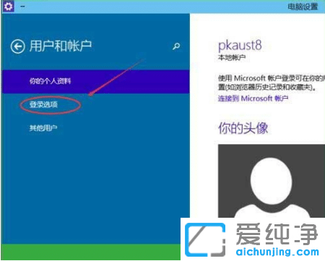
Task: Click the 你的头像 heading
Action: (x=243, y=128)
